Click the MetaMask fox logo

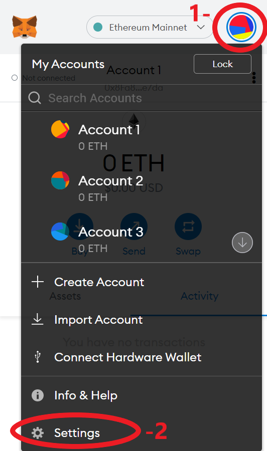[x=25, y=27]
